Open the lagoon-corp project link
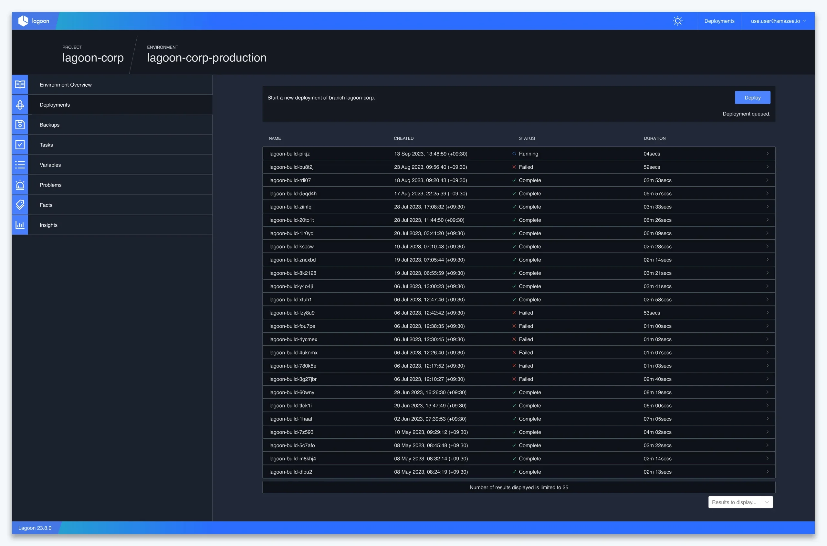827x546 pixels. [93, 58]
